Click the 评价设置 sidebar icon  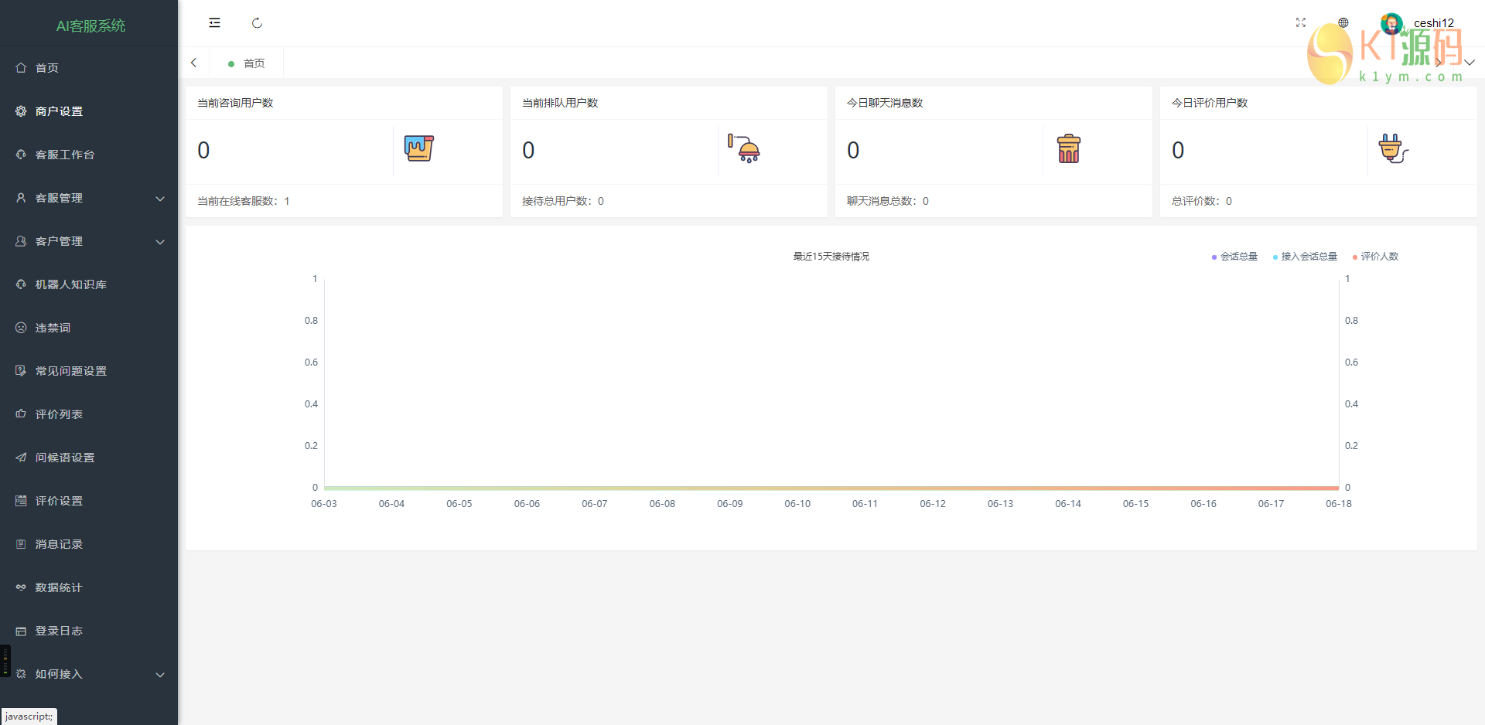(x=21, y=501)
